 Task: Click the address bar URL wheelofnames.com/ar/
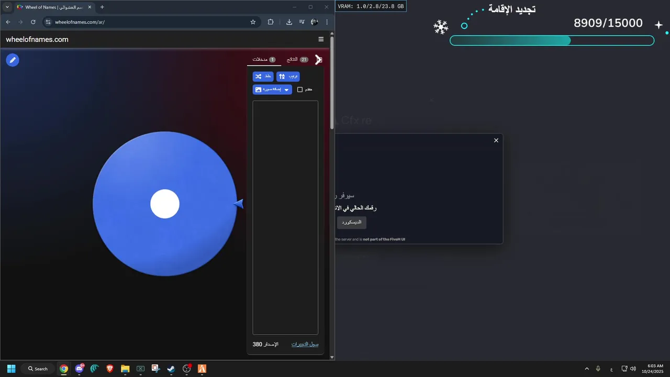(x=80, y=22)
